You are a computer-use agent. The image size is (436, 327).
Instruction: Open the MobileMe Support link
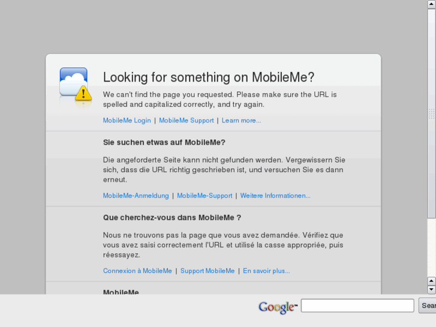click(x=187, y=121)
